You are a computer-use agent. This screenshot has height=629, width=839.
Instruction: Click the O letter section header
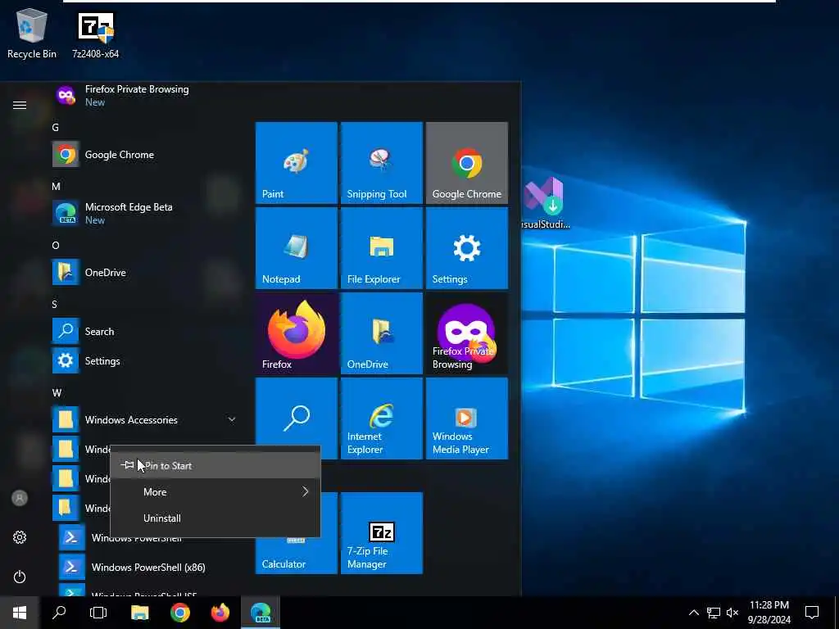coord(55,245)
